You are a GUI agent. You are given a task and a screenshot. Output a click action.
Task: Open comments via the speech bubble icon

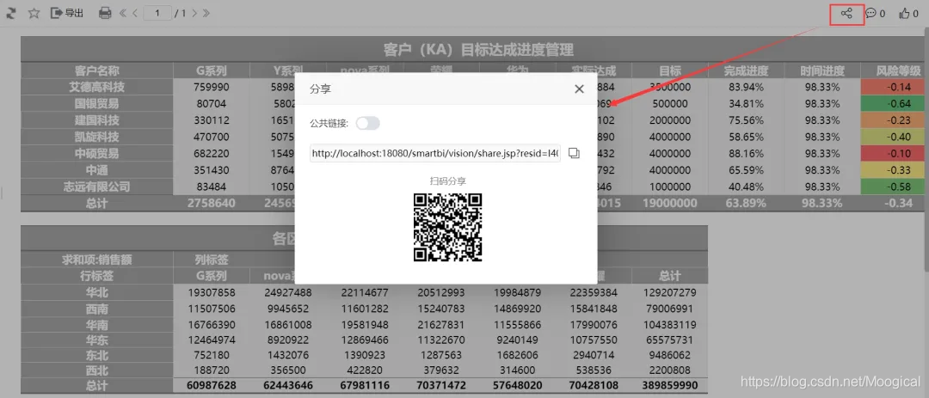pyautogui.click(x=871, y=13)
